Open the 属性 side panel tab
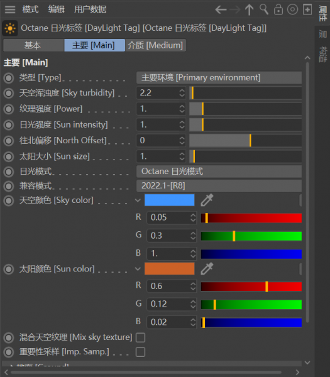This screenshot has width=330, height=377. 322,13
